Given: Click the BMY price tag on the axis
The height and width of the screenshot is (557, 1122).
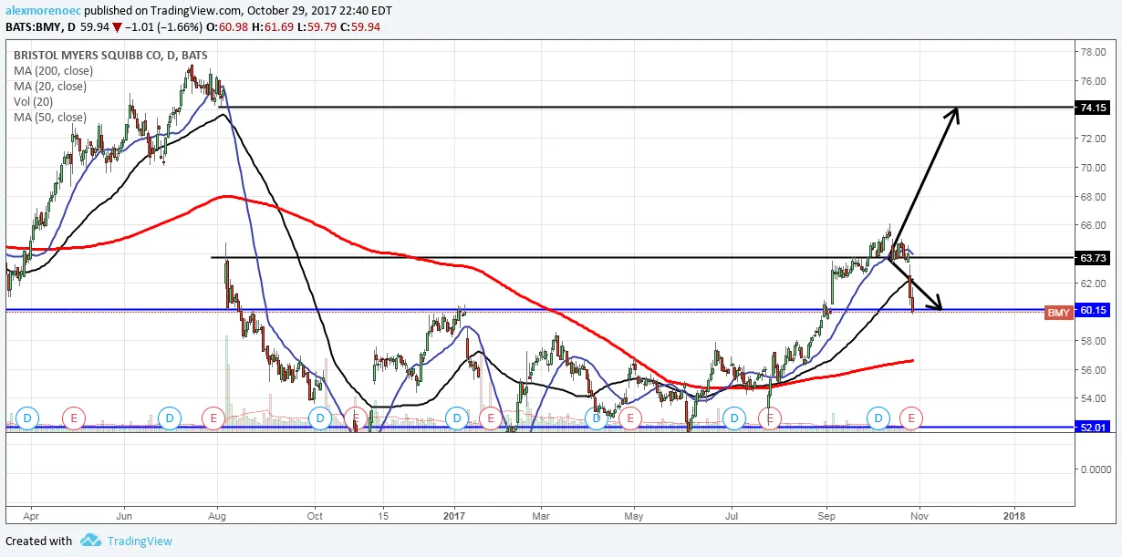Looking at the screenshot, I should [1058, 314].
